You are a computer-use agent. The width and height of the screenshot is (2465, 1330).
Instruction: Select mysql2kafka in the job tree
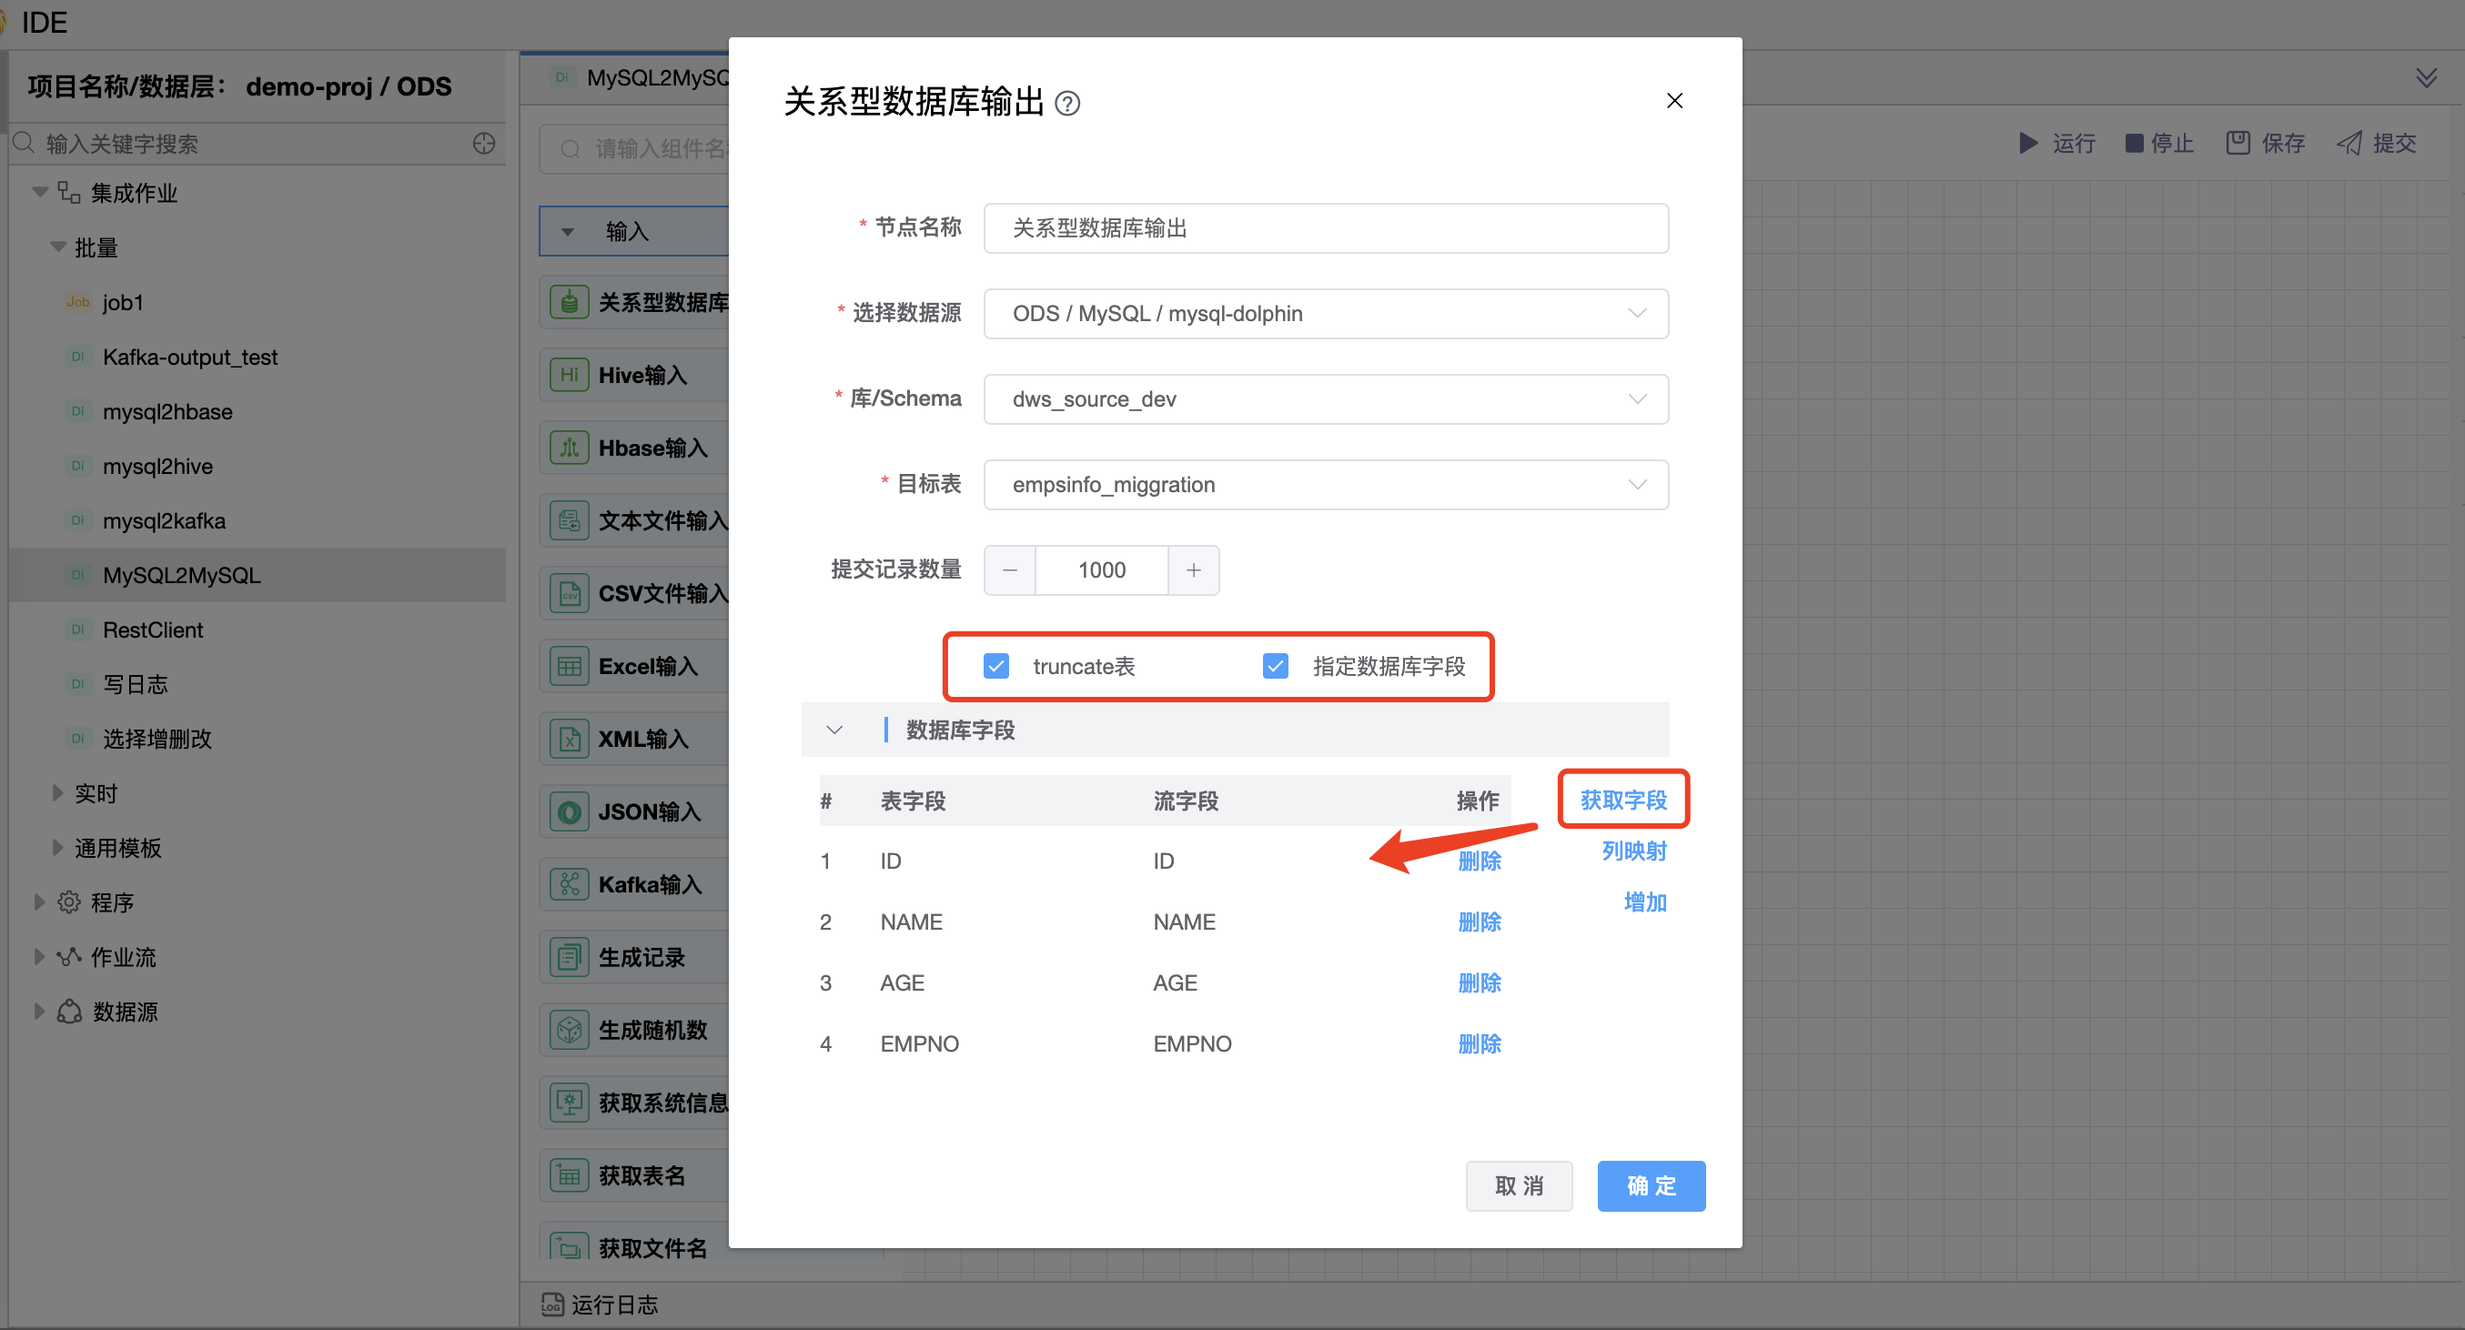[164, 520]
